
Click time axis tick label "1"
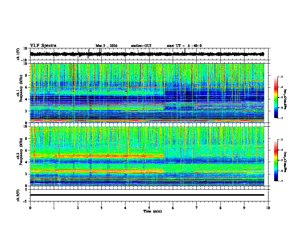tap(54, 208)
